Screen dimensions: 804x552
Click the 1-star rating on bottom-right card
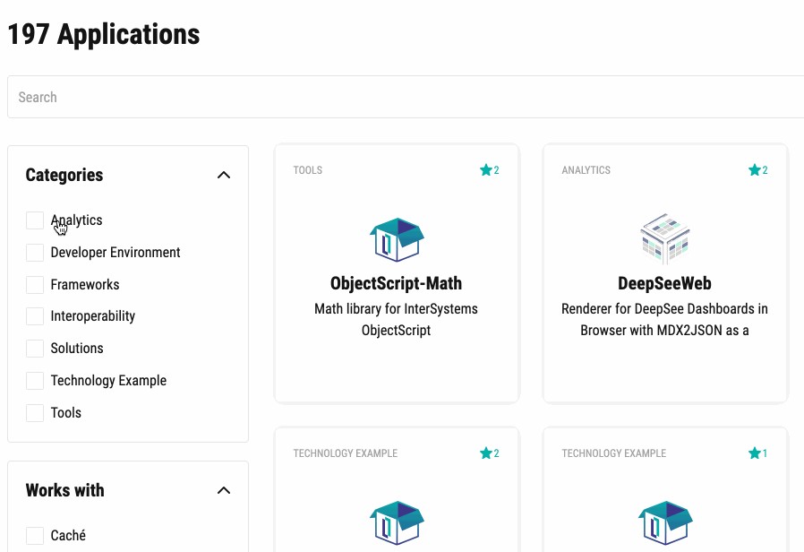click(x=758, y=453)
